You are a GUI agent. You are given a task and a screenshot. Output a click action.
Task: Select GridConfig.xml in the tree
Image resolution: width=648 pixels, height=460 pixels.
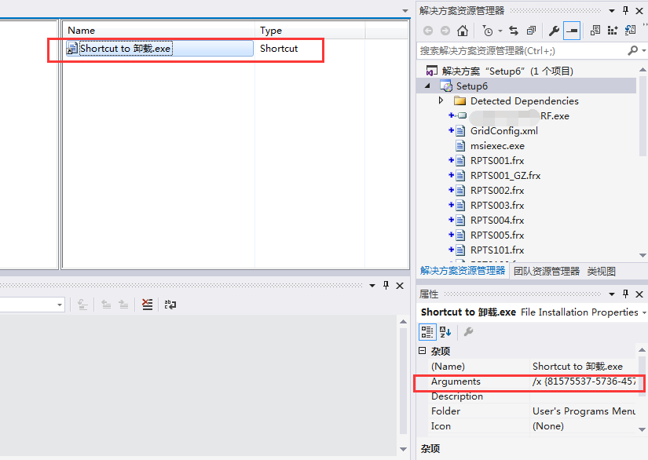click(504, 131)
